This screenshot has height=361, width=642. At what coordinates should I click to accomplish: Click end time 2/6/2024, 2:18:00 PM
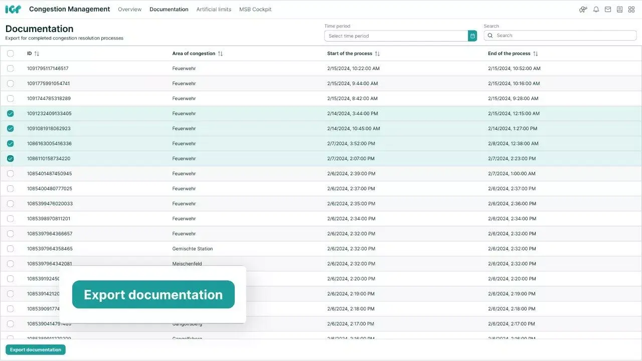click(512, 309)
